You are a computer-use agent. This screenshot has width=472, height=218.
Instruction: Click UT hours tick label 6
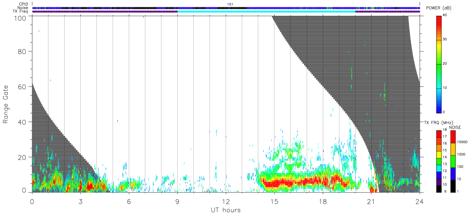(129, 201)
